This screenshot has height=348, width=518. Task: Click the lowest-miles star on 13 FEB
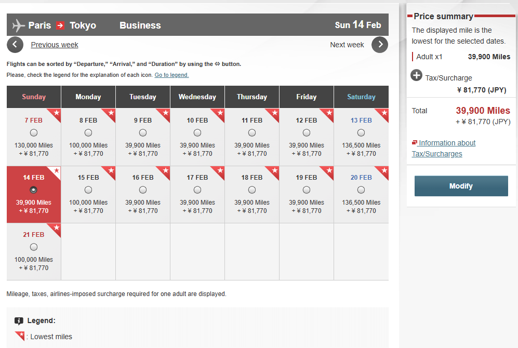coord(384,113)
